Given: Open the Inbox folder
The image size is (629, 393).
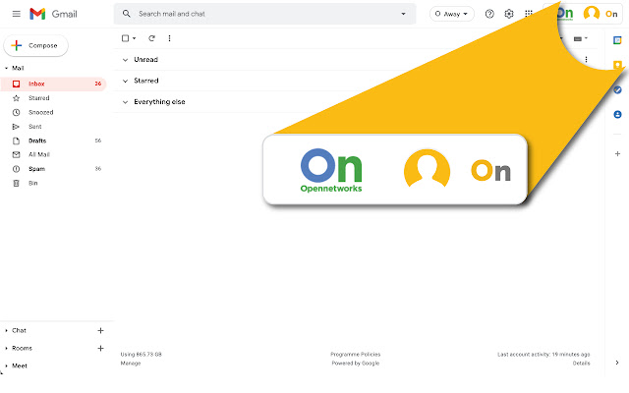Looking at the screenshot, I should pos(53,84).
